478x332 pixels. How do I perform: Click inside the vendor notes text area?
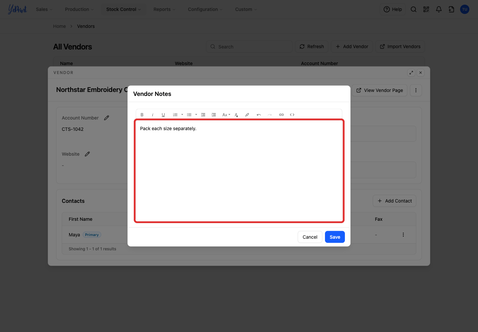(x=239, y=171)
